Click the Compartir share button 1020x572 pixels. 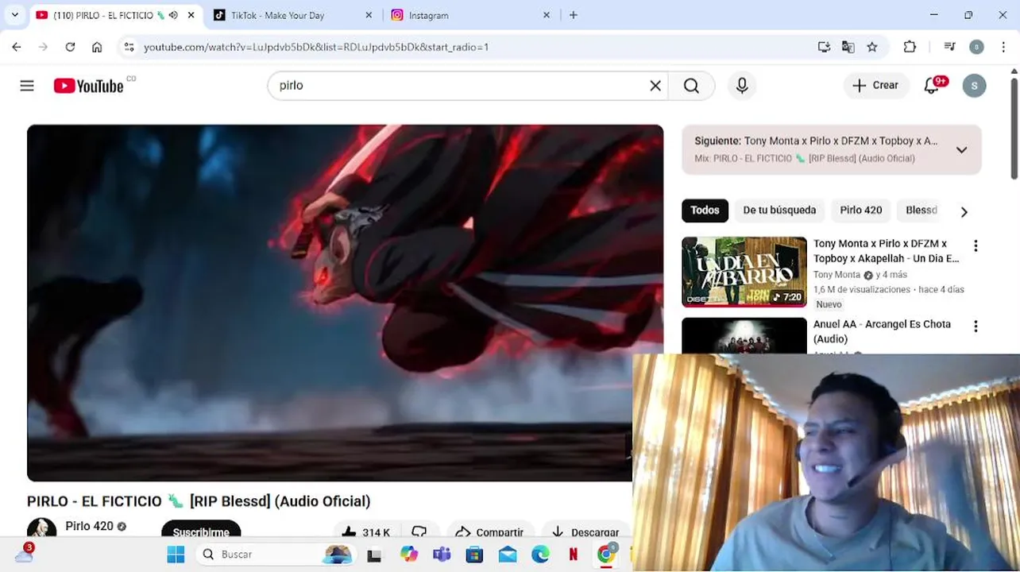point(489,531)
